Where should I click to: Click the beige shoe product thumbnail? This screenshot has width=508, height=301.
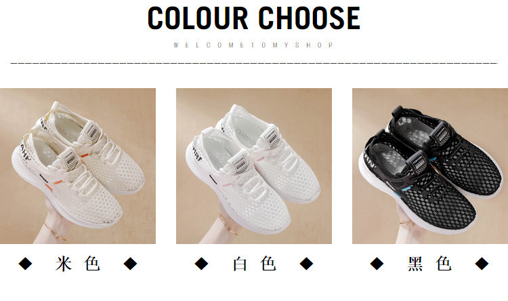coord(78,165)
